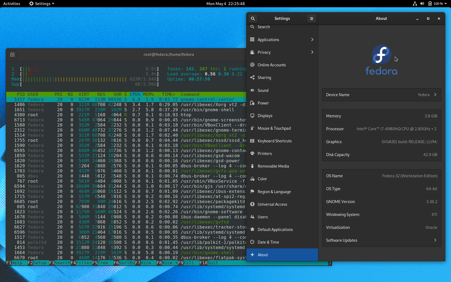Click the Keyboard Shortcuts keyboard icon

click(x=252, y=141)
